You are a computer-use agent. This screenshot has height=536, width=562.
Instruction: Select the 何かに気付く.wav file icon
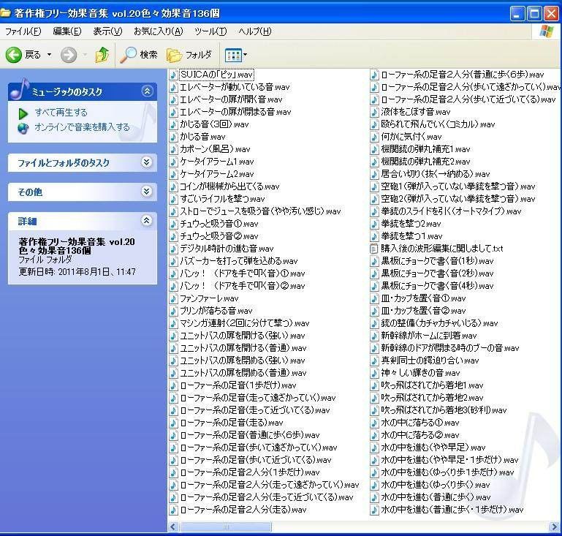pyautogui.click(x=374, y=137)
